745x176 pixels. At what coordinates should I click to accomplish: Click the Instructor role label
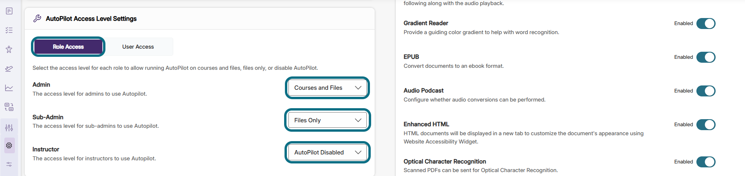pyautogui.click(x=46, y=149)
